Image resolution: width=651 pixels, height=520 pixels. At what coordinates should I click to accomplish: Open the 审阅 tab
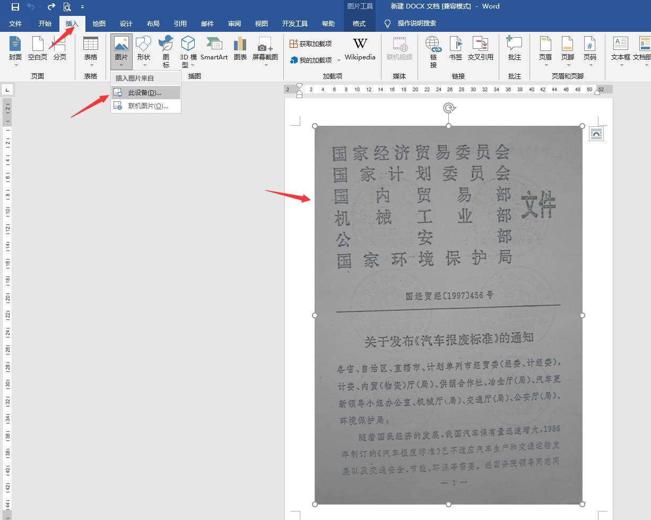235,23
